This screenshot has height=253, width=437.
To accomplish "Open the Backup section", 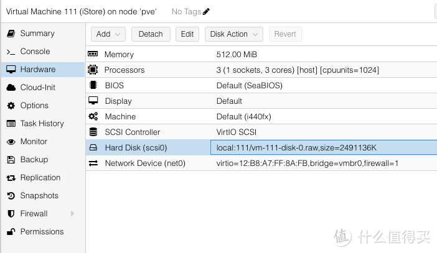I will pos(34,160).
